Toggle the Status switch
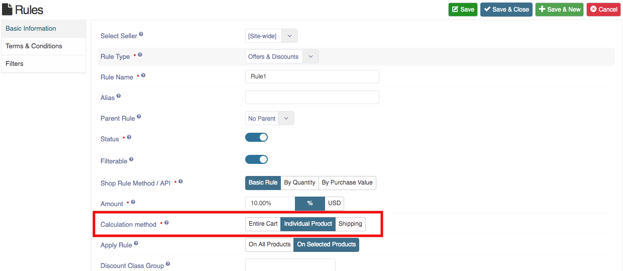623x271 pixels. click(x=256, y=137)
